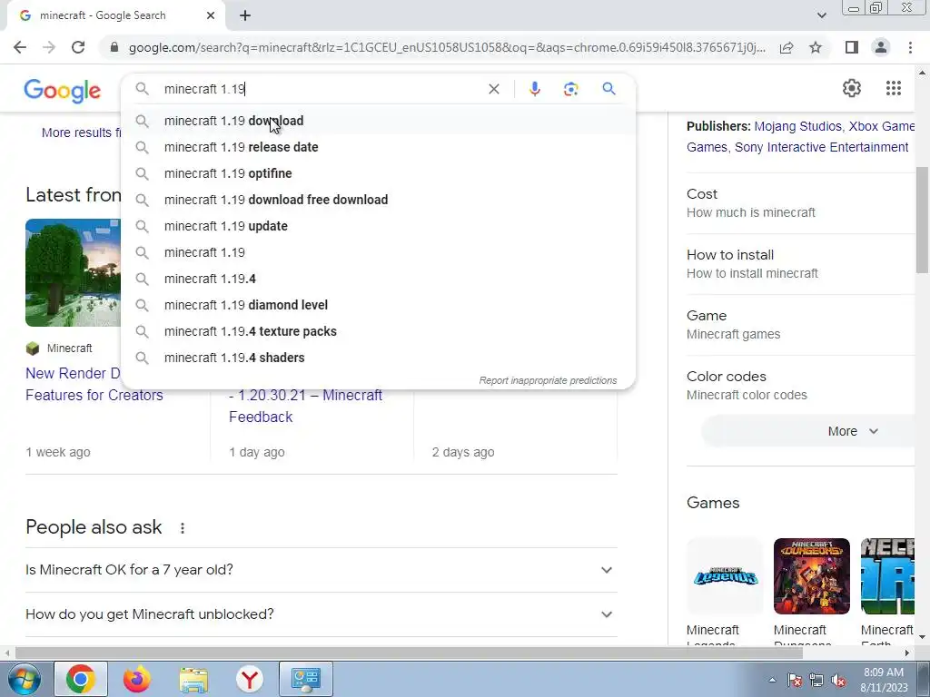
Task: Open Google Lens image search icon
Action: [570, 89]
